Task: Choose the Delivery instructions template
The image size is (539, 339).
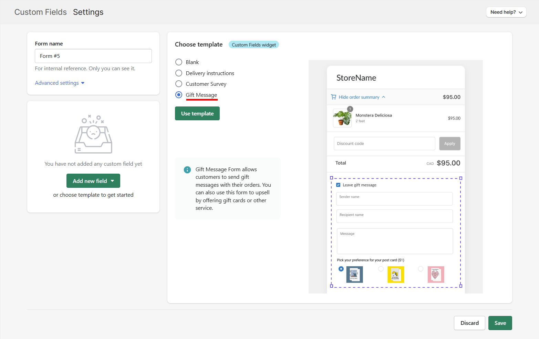Action: [x=179, y=73]
